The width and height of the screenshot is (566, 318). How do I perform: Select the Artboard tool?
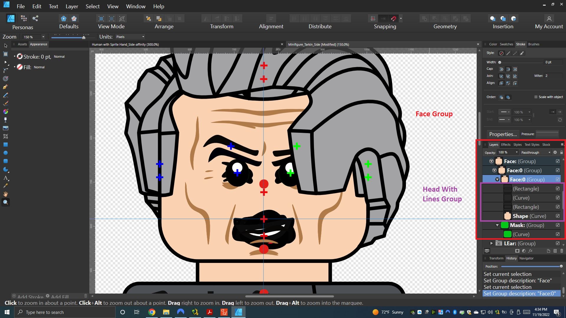pos(6,54)
